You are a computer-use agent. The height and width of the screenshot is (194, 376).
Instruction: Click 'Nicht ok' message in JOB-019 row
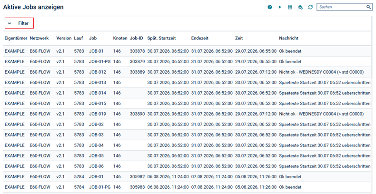click(321, 114)
